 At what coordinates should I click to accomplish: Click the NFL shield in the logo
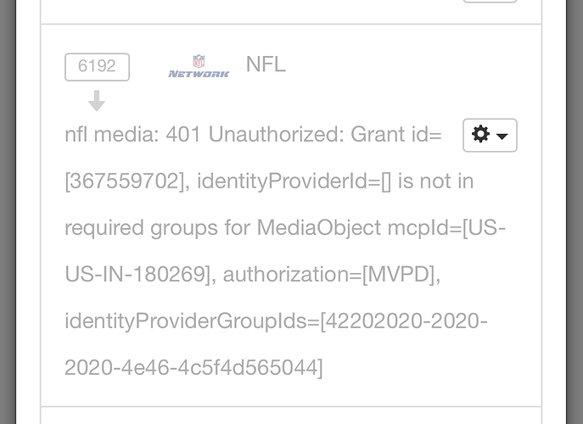click(199, 61)
